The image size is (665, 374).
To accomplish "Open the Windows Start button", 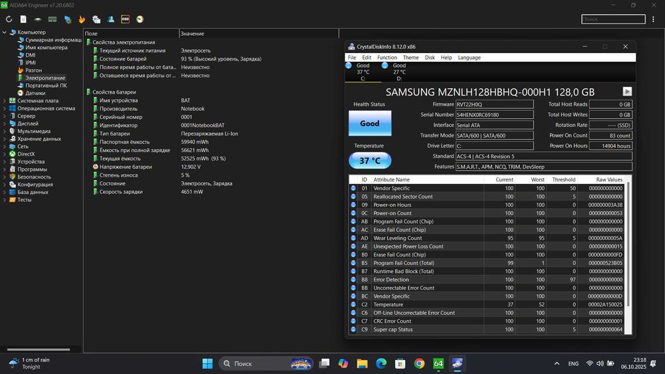I will tap(207, 363).
